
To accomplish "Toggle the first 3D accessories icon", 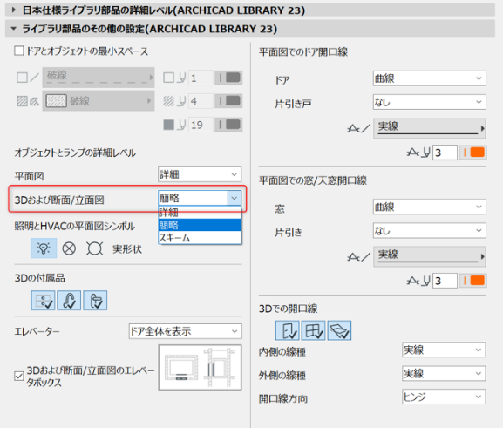I will [43, 301].
